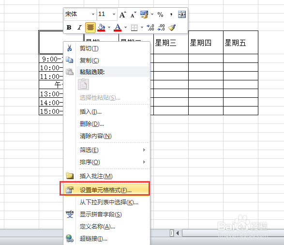Viewport: 284px width, 245px height.
Task: Toggle Center alignment button
Action: tap(90, 28)
